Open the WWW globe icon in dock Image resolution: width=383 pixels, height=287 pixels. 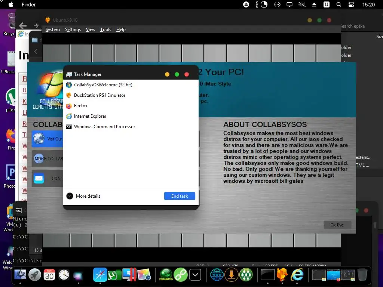217,275
